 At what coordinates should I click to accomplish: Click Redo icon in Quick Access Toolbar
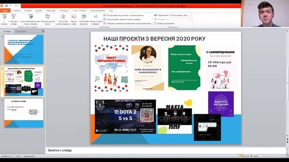tap(15, 6)
